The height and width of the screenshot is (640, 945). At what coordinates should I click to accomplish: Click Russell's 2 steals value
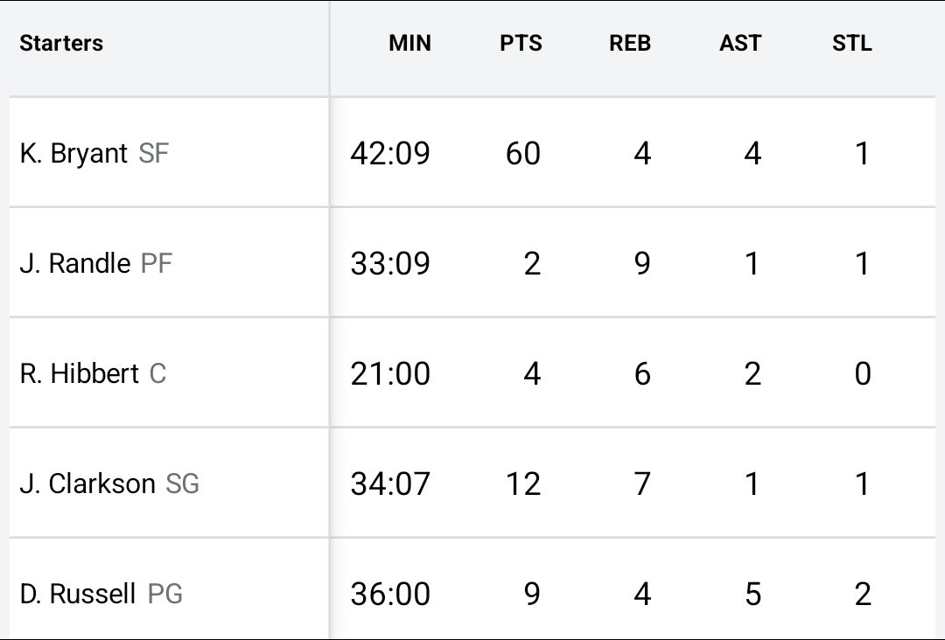coord(863,595)
